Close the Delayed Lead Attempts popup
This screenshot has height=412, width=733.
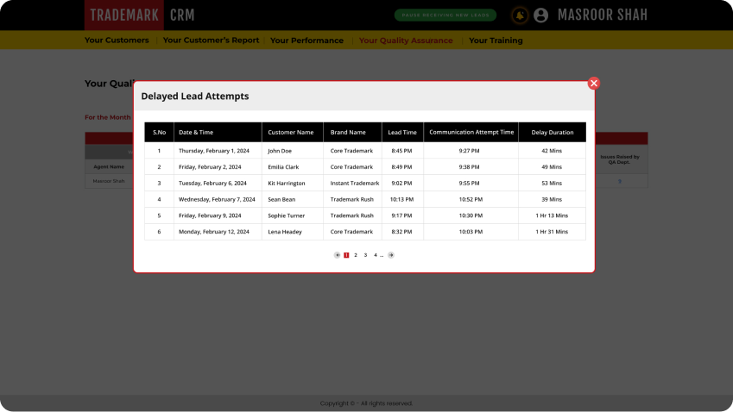tap(593, 84)
